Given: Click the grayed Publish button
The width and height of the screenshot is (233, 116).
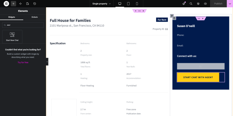Looking at the screenshot, I should point(218,4).
